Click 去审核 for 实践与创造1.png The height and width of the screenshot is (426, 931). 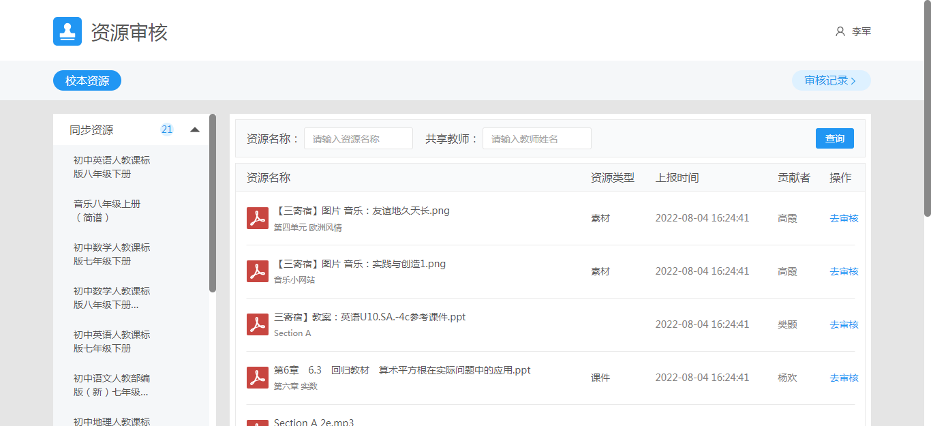[x=844, y=271]
